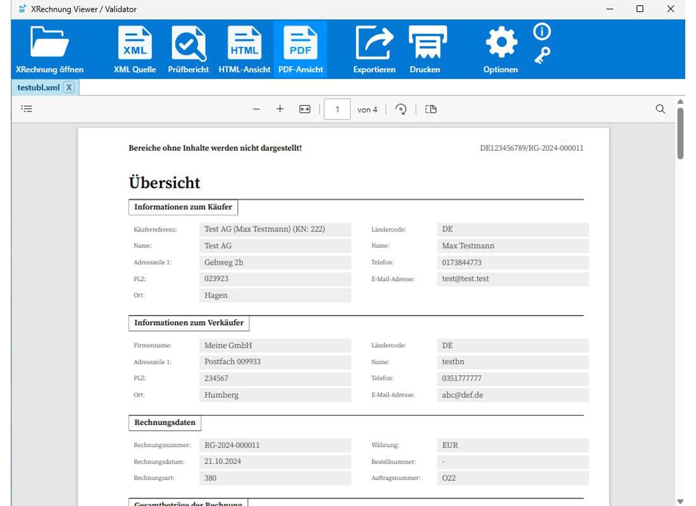Print the invoice with Drucken
The image size is (696, 506).
pyautogui.click(x=425, y=49)
